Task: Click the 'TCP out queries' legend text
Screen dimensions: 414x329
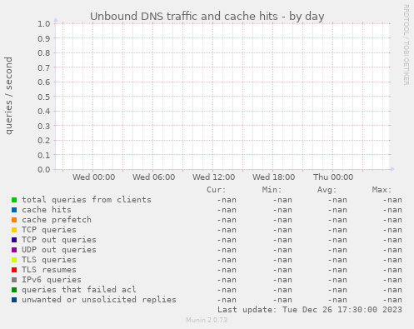Action: click(x=59, y=240)
